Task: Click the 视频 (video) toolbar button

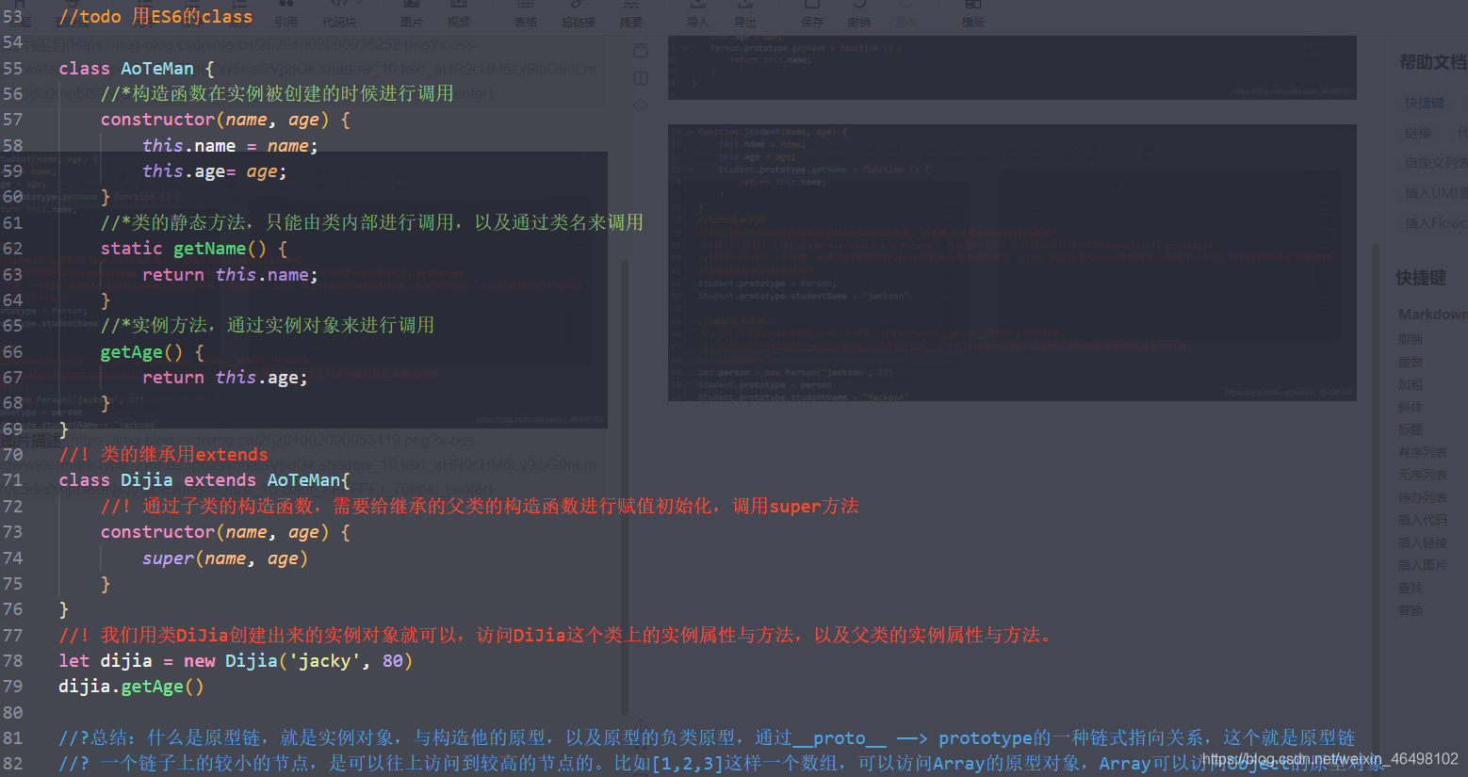Action: (x=459, y=13)
